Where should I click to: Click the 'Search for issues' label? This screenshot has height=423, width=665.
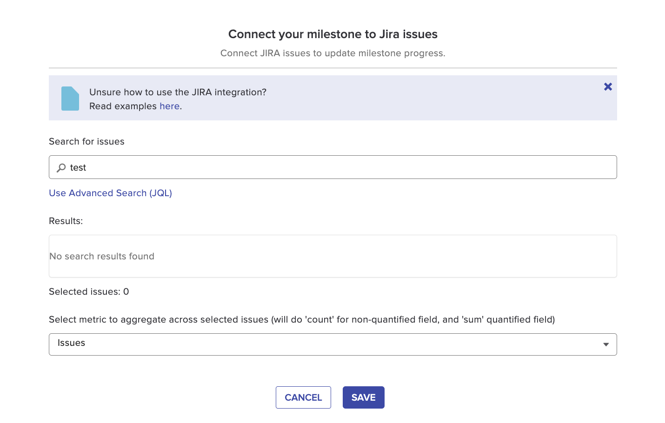tap(86, 142)
